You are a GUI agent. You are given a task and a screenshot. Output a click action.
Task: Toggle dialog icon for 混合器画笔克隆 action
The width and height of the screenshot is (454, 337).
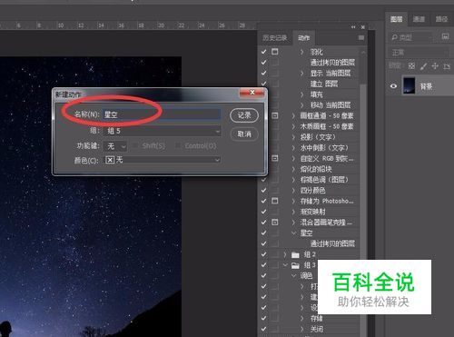coord(275,223)
